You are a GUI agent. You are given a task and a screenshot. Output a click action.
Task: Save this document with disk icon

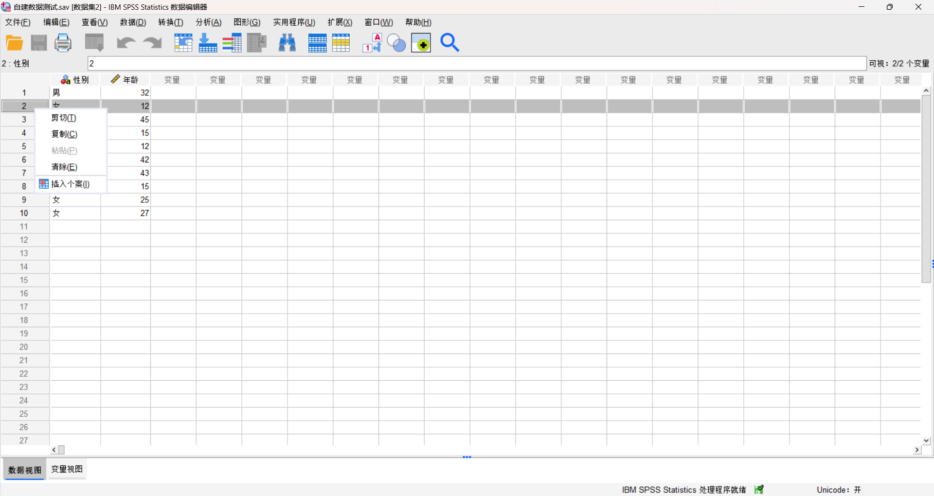[x=39, y=43]
